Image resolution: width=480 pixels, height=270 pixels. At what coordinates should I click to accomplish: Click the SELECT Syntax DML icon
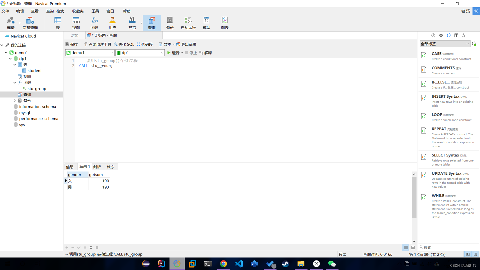[x=424, y=157]
